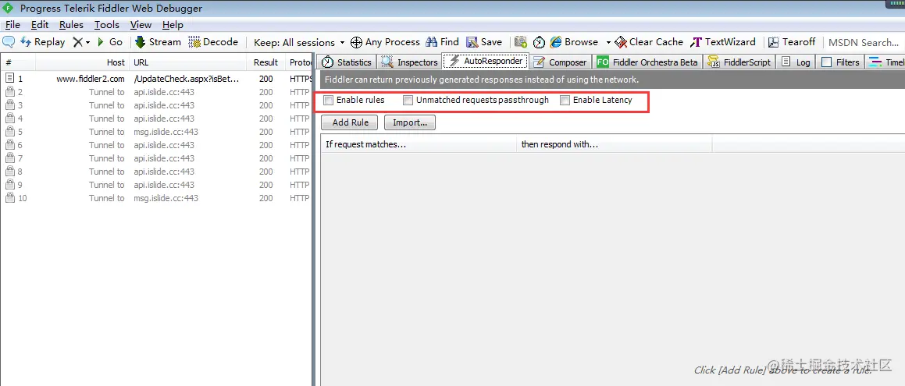The image size is (905, 386).
Task: Click the 'then respond with...' column header
Action: coord(614,144)
